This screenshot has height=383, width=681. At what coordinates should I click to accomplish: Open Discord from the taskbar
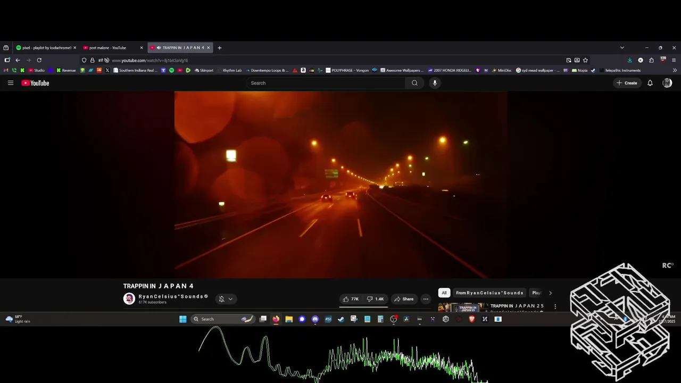tap(315, 319)
